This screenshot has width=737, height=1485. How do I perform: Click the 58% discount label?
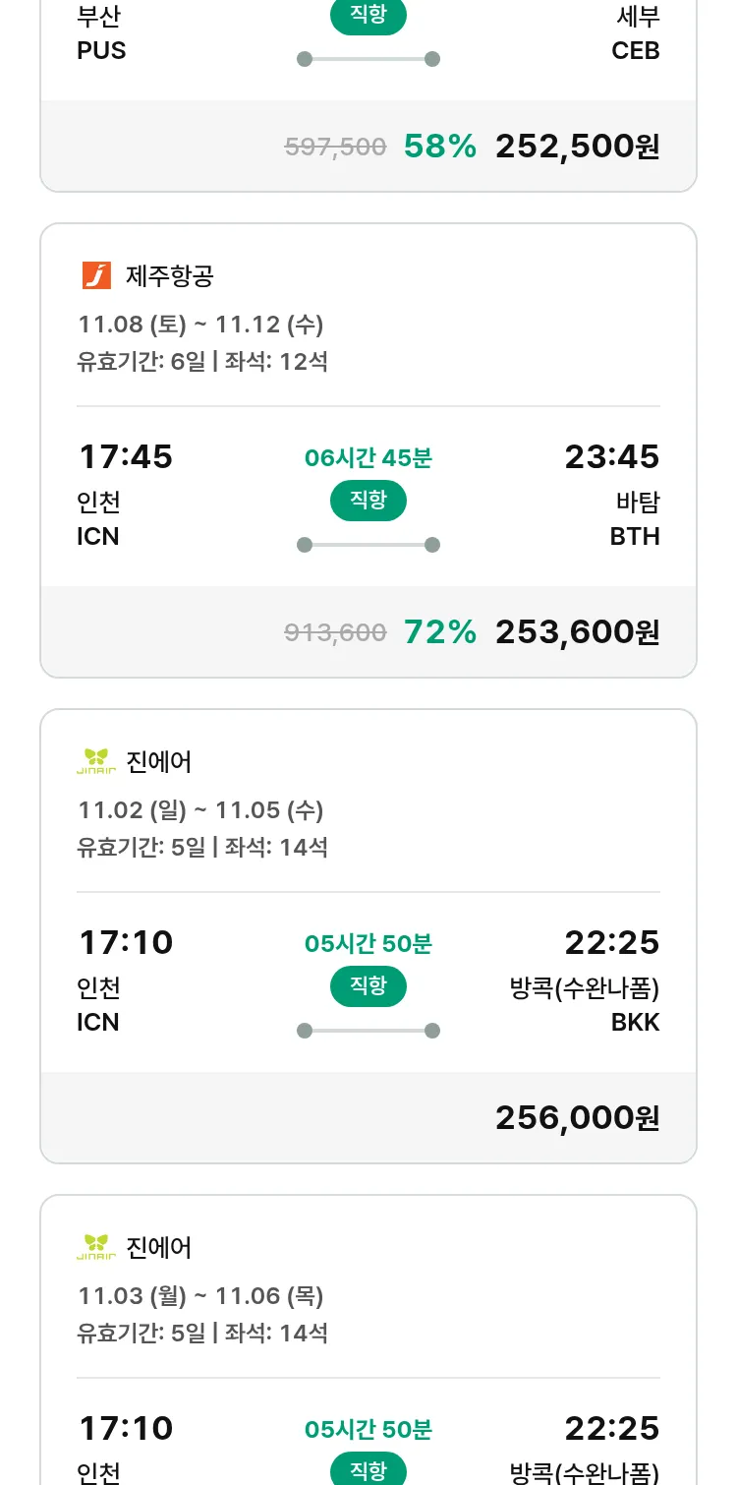[439, 147]
